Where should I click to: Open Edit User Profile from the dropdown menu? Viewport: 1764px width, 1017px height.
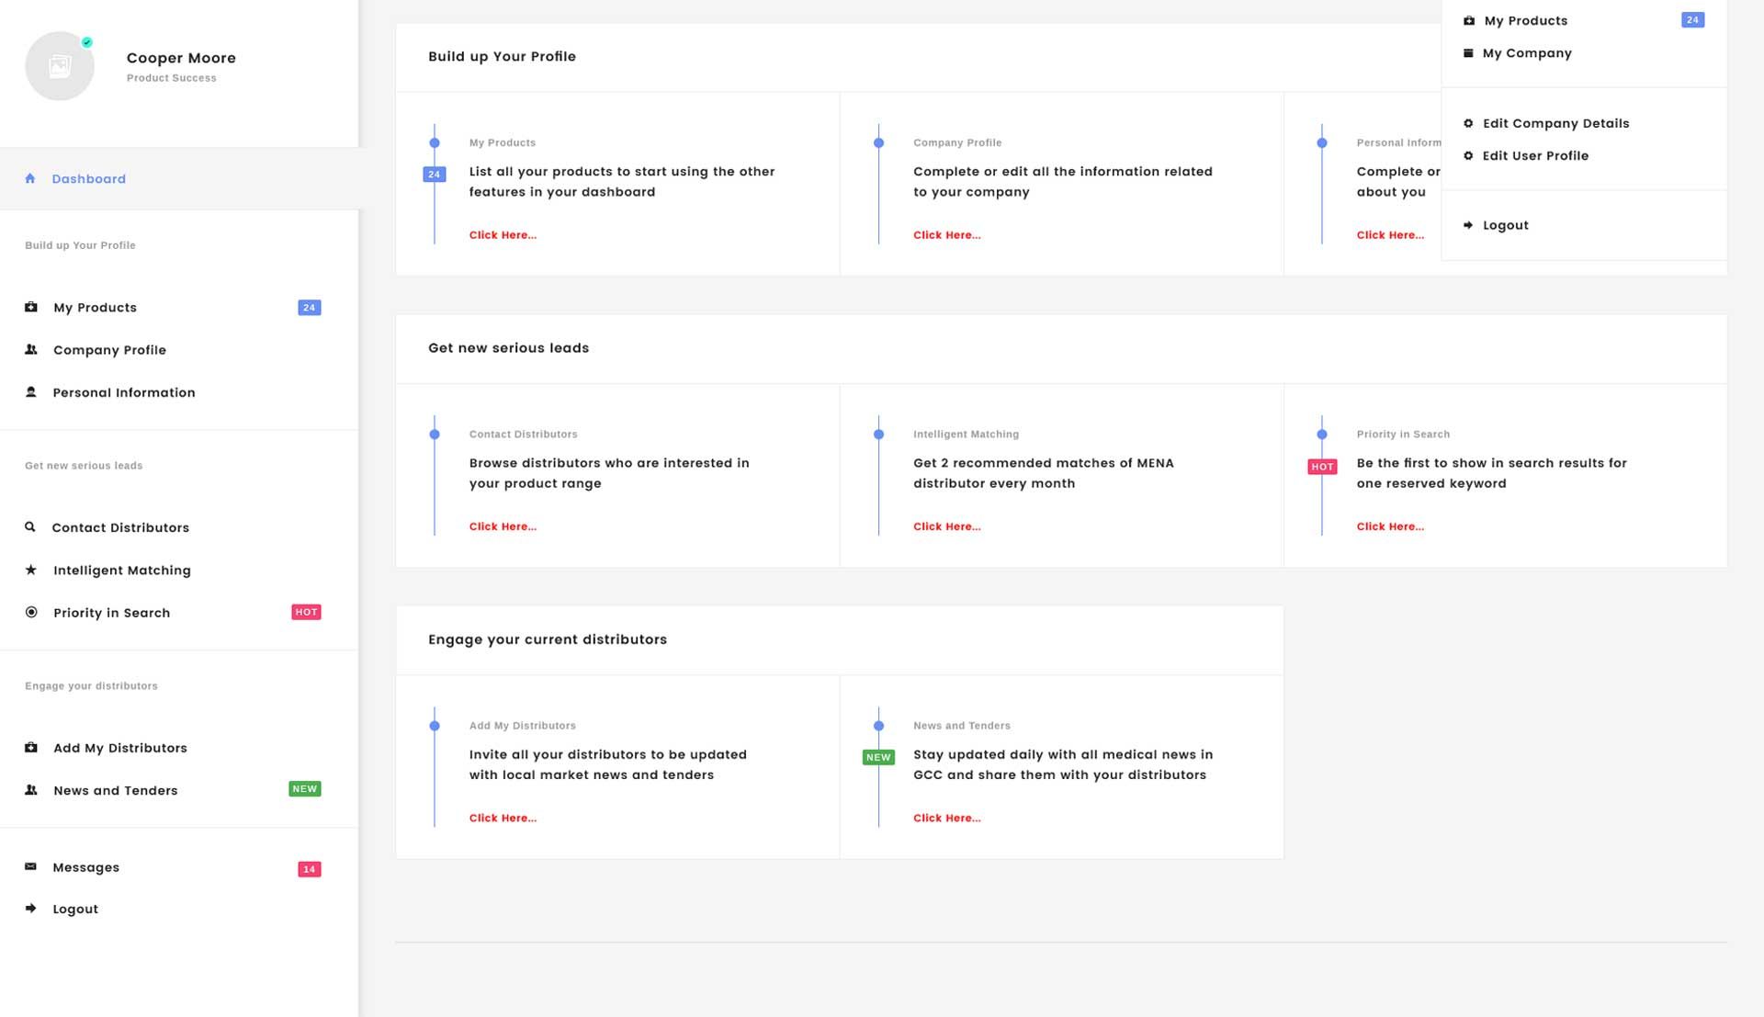click(1534, 156)
